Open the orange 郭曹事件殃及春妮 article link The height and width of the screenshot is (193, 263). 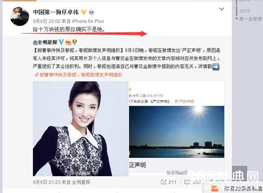[78, 75]
